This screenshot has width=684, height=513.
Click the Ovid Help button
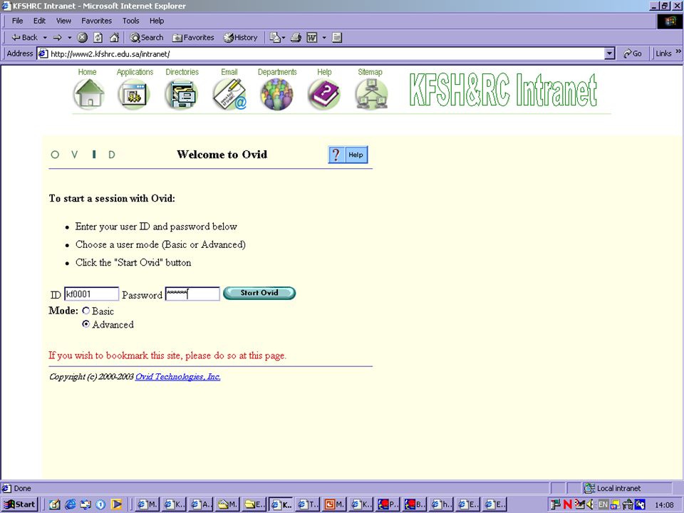click(348, 155)
